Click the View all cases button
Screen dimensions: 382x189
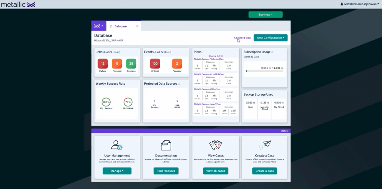point(216,171)
